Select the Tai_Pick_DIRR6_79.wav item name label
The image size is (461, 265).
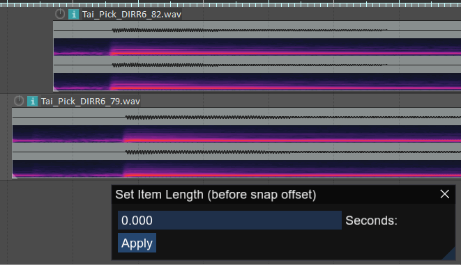pyautogui.click(x=90, y=101)
